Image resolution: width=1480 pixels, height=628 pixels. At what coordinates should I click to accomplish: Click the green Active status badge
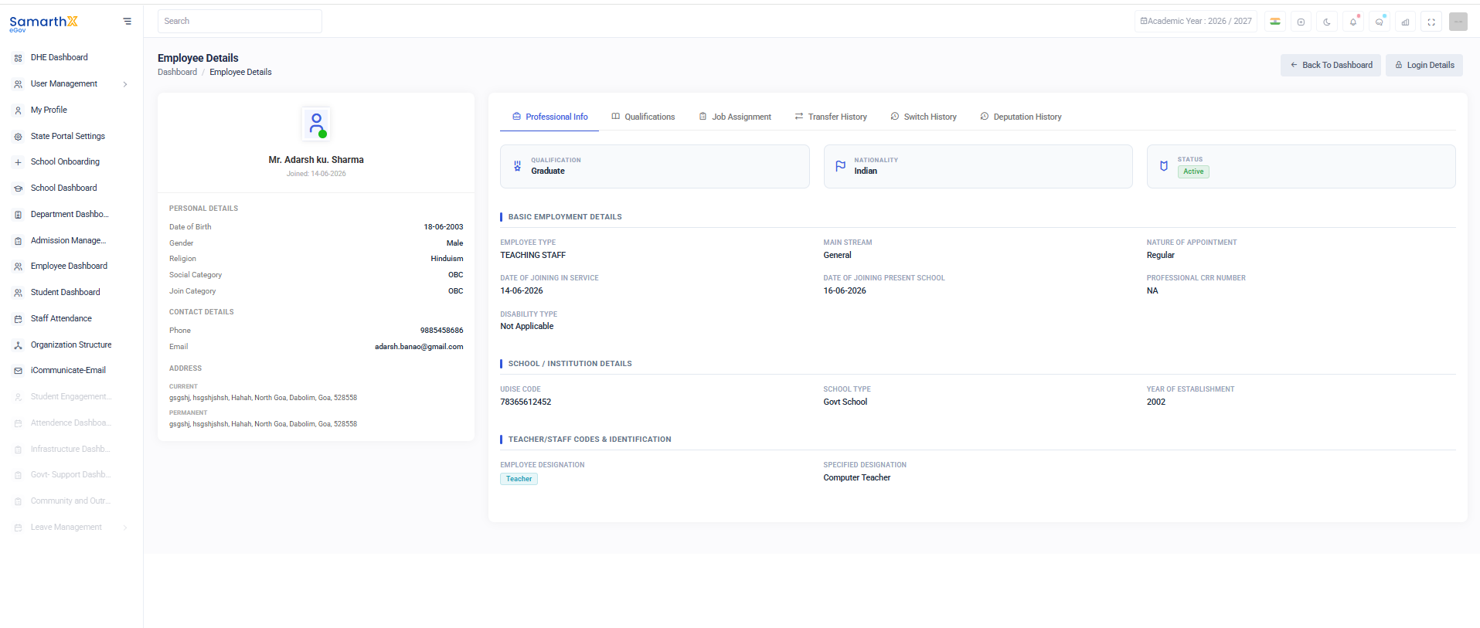pos(1193,171)
